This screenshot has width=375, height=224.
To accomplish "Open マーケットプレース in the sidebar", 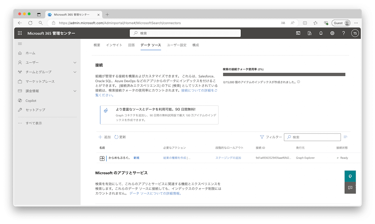I will tap(40, 81).
